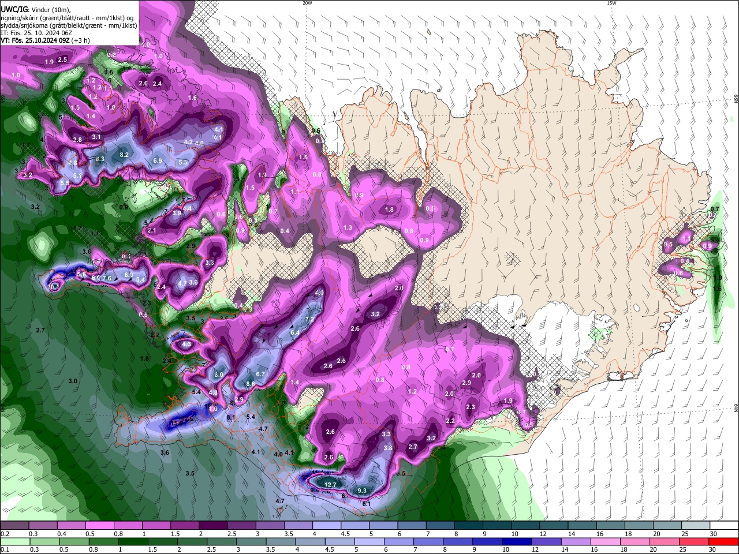Click the precipitation value '7.2' on the map

coord(309,319)
